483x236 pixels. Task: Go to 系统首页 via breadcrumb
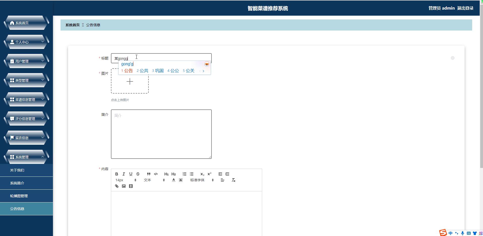[x=73, y=25]
